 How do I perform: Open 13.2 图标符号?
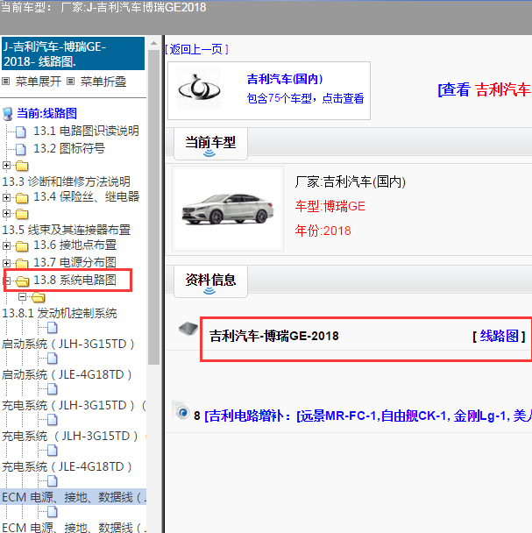[69, 148]
